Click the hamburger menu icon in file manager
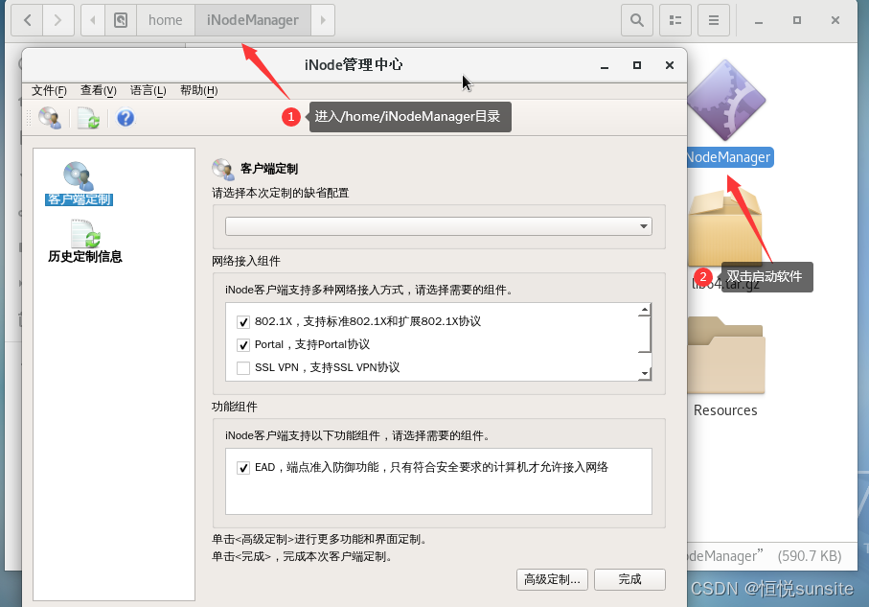869x607 pixels. 714,19
